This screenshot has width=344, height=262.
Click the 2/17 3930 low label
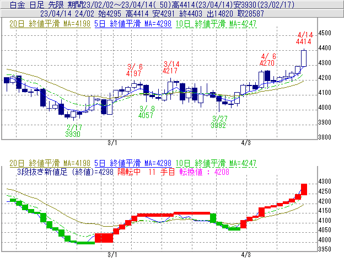point(73,131)
